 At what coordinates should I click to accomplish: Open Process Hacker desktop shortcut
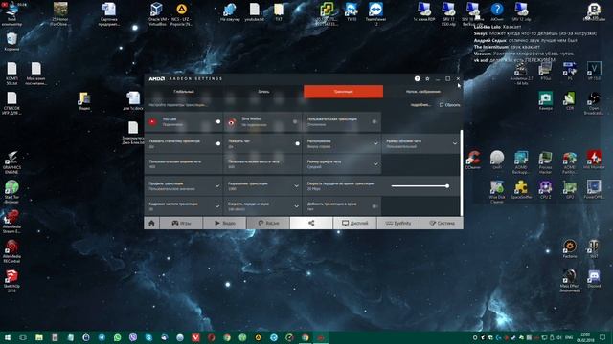[x=545, y=162]
